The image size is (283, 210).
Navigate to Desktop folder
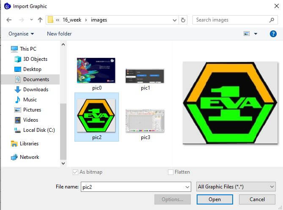click(x=28, y=69)
